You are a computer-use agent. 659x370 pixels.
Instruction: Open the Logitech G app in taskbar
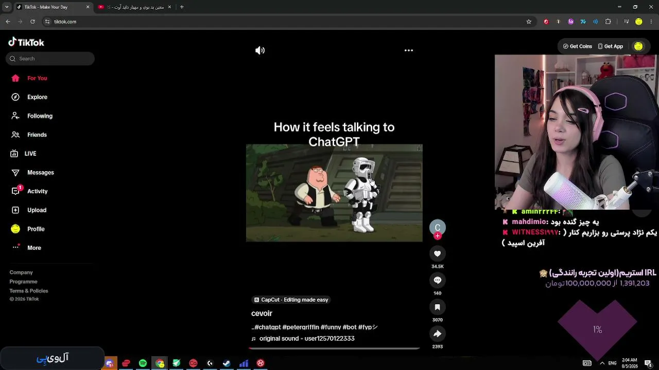click(x=210, y=363)
